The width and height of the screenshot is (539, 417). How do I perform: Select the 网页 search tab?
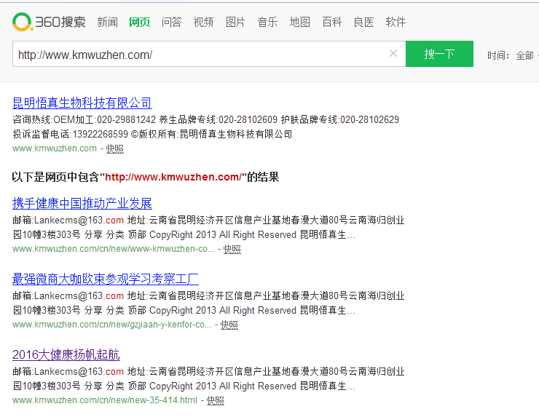[140, 23]
